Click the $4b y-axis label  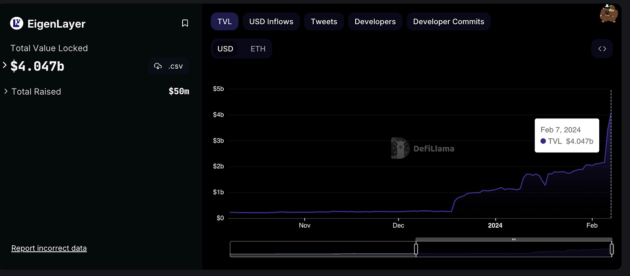click(x=219, y=115)
